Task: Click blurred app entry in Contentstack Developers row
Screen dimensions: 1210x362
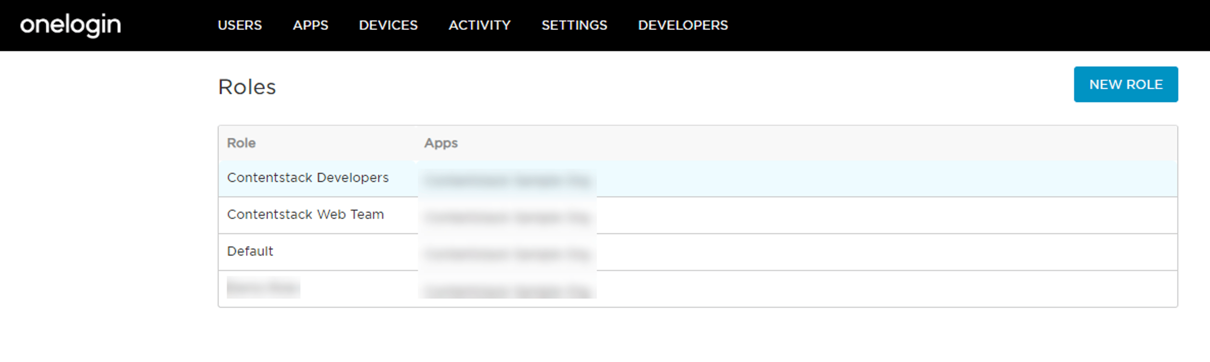Action: tap(507, 181)
